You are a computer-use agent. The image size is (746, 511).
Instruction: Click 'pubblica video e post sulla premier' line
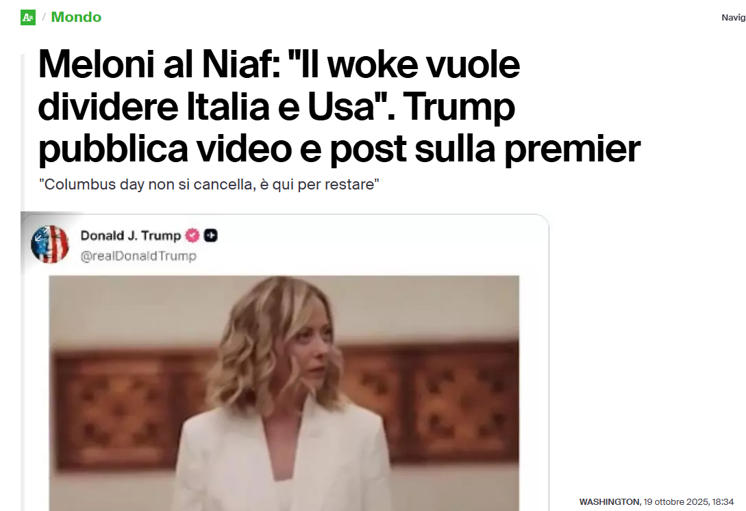point(339,149)
